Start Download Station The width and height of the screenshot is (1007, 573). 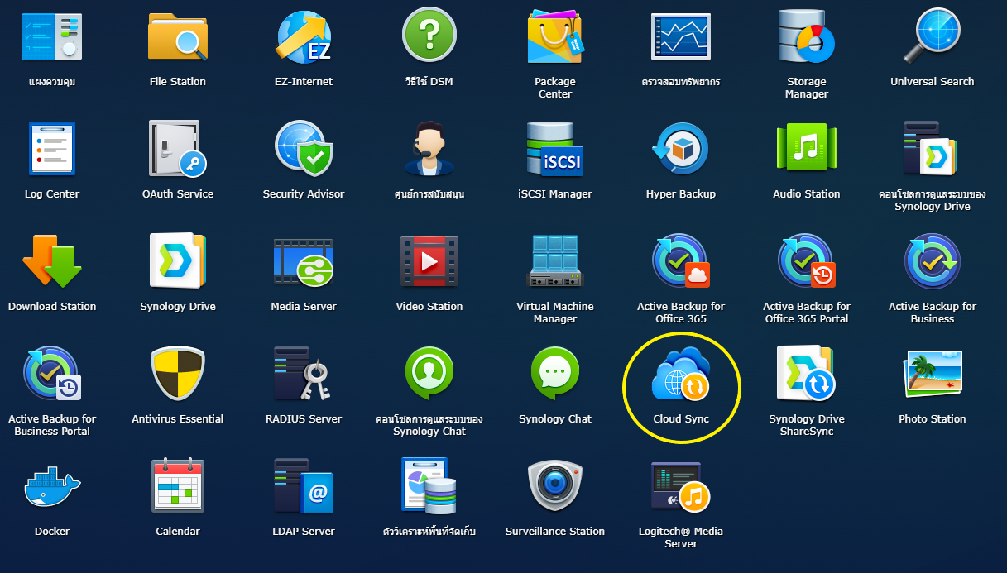pyautogui.click(x=51, y=260)
